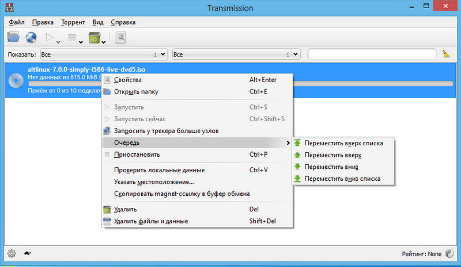Maximize the Transmission window
Viewport: 461px width, 267px height.
coord(426,6)
